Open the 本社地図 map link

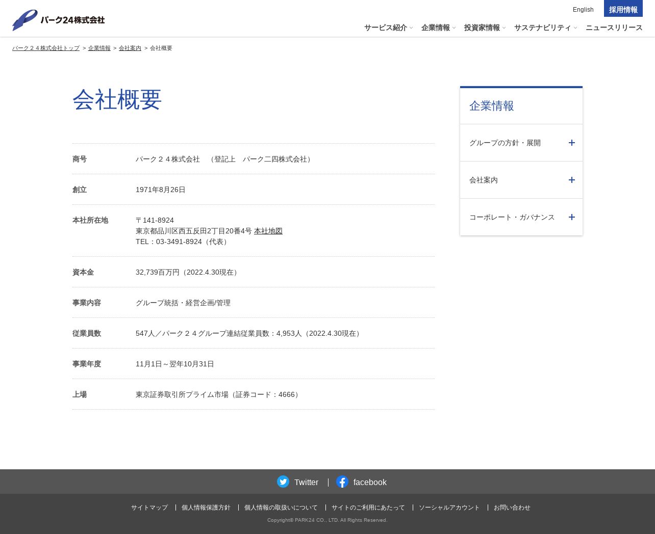click(268, 231)
